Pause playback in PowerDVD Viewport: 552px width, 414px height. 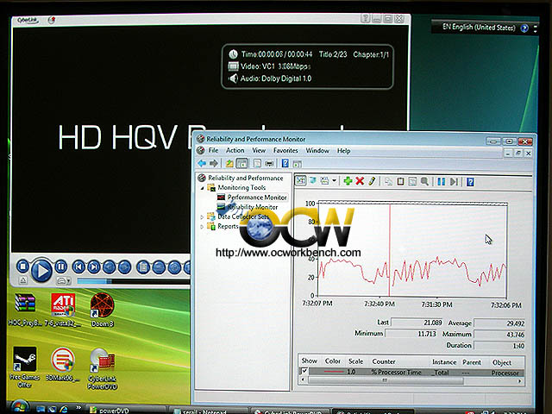click(61, 267)
